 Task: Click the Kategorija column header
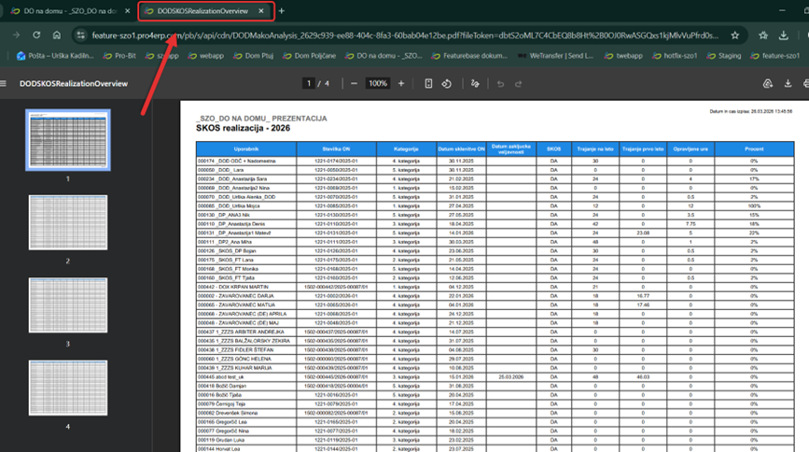click(406, 148)
